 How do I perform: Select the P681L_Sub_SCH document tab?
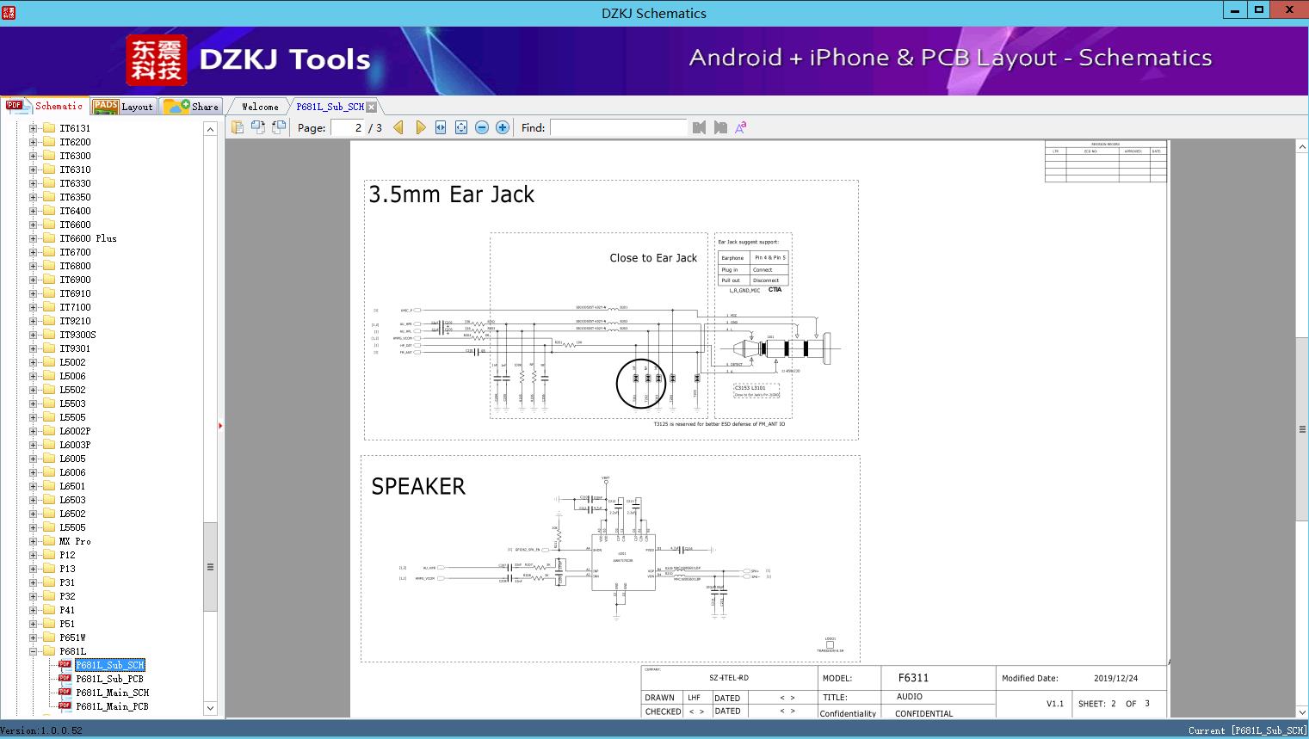[330, 107]
